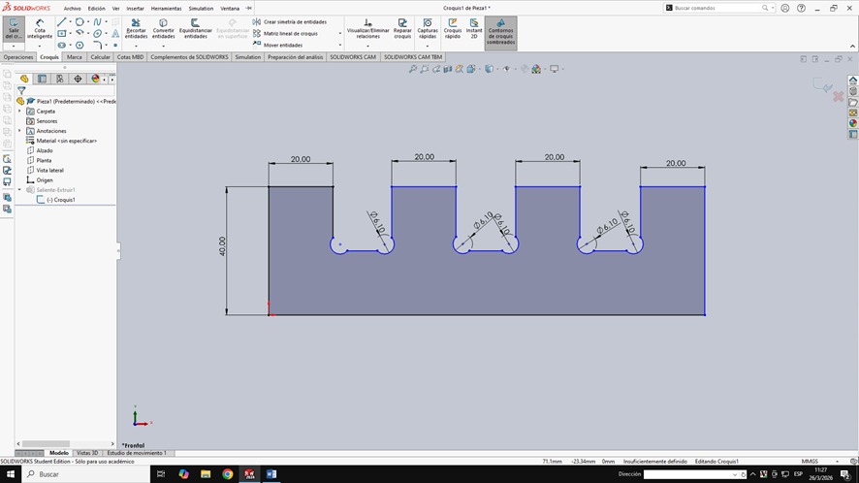
Task: Click the Section View icon
Action: click(x=448, y=69)
